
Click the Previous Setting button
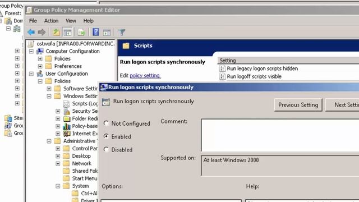(x=298, y=105)
